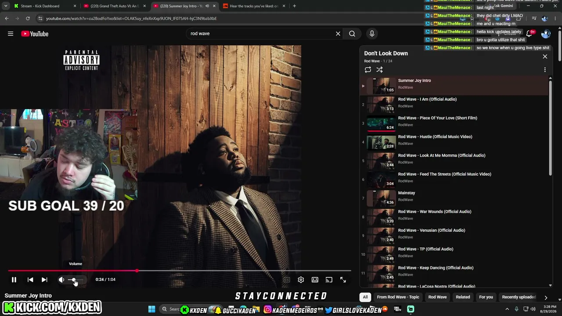Screen dimensions: 562x316
Task: Reload the YouTube page
Action: (28, 18)
